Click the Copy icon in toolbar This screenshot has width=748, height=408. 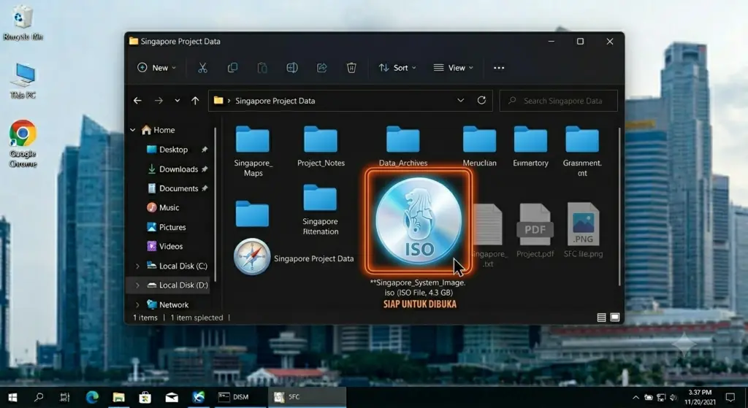pos(232,68)
